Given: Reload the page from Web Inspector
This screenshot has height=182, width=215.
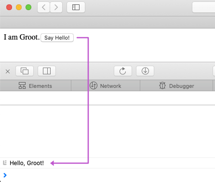Looking at the screenshot, I should [123, 71].
